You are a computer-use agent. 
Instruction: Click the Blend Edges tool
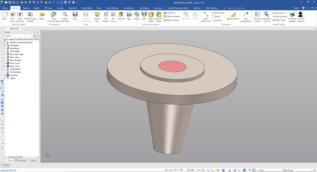151,14
